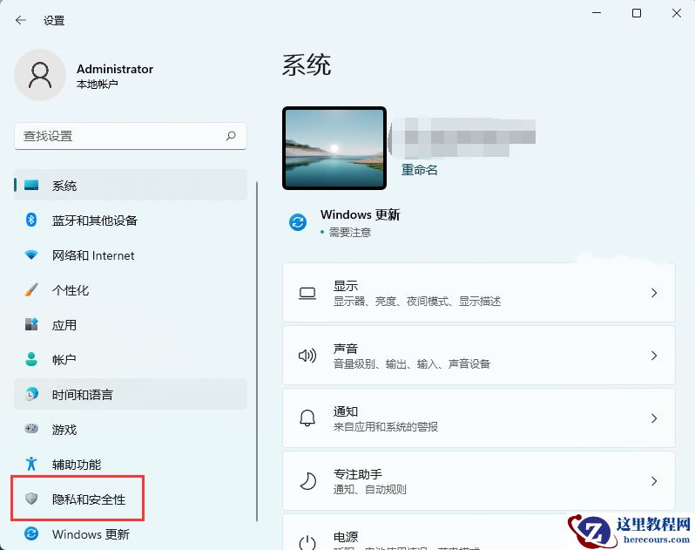Screen dimensions: 695x550
Task: Expand the 通知 row chevron
Action: point(654,418)
